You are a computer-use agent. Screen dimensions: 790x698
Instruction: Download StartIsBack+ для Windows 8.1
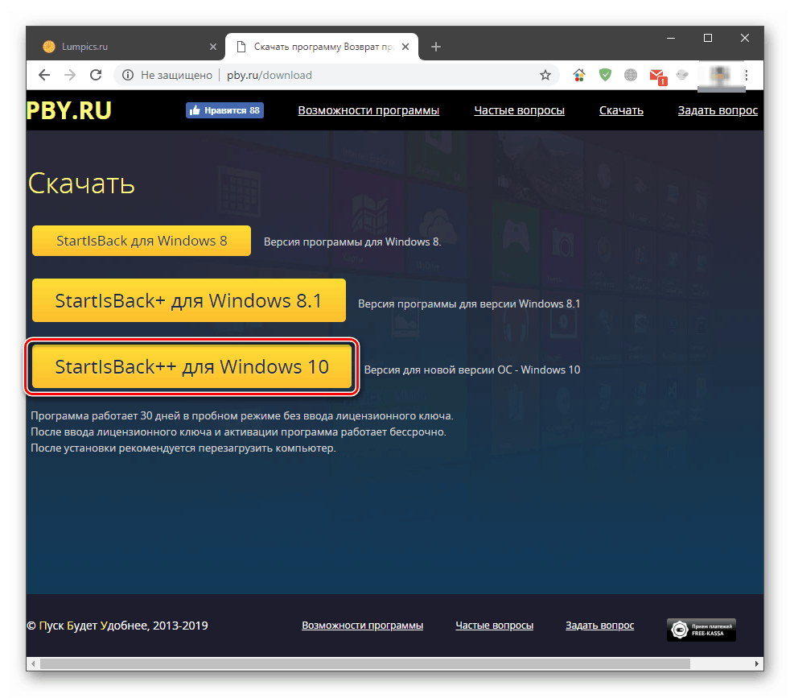point(189,300)
